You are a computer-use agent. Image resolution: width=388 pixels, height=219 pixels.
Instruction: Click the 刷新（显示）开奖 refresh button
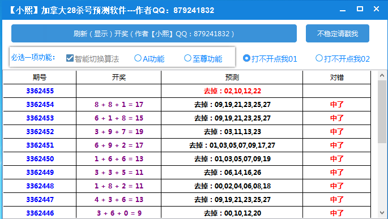point(154,33)
